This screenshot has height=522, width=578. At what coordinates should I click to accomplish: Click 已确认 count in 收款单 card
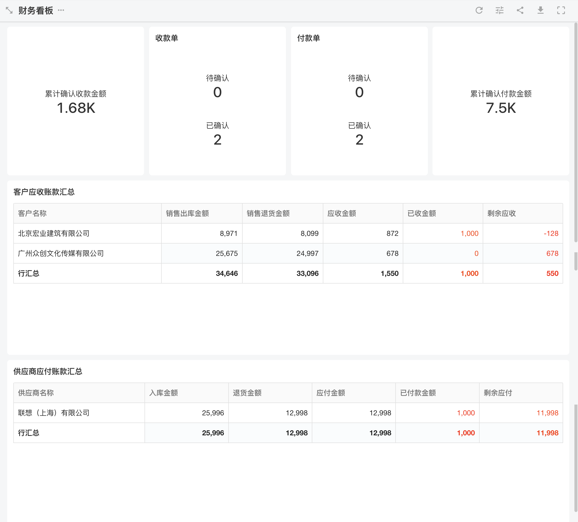[218, 140]
